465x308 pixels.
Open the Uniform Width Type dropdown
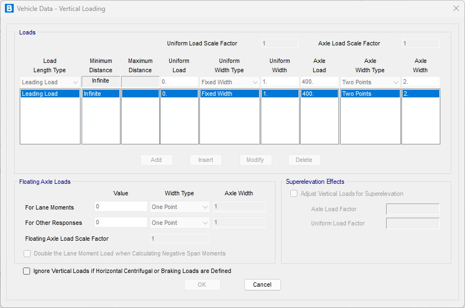[229, 82]
